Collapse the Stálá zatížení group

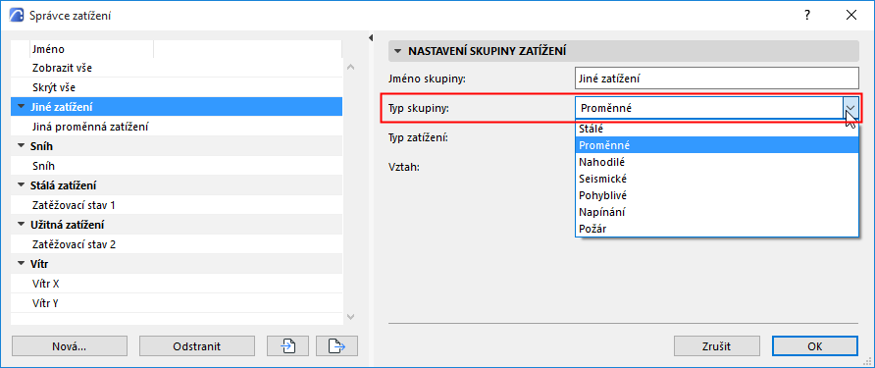tap(22, 184)
